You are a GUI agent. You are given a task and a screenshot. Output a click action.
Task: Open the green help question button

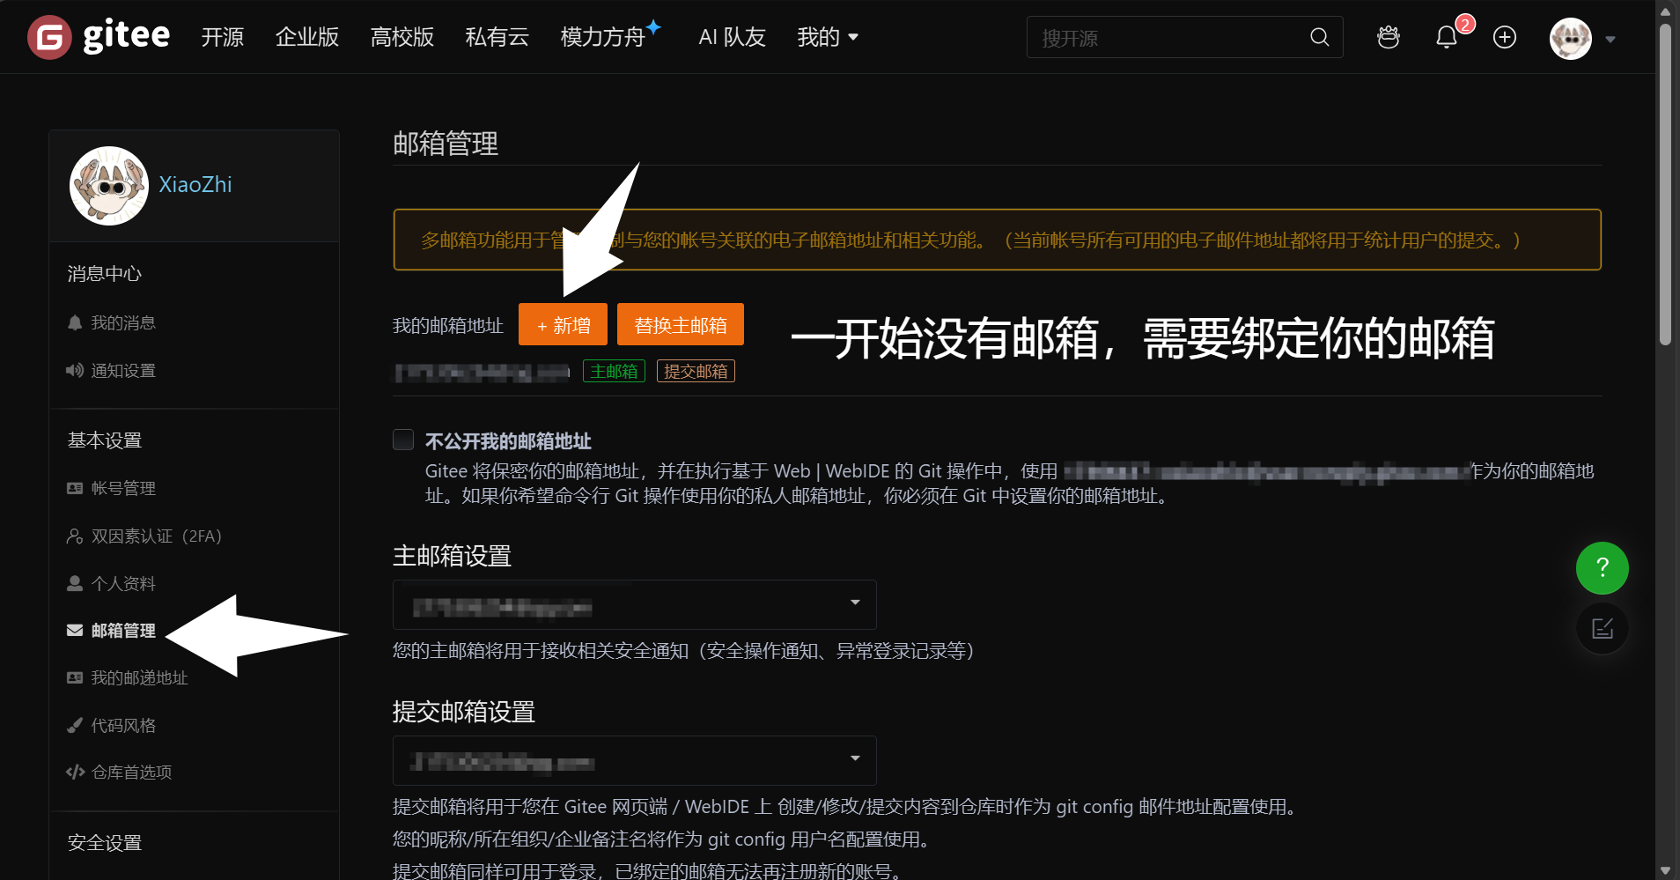pyautogui.click(x=1603, y=568)
